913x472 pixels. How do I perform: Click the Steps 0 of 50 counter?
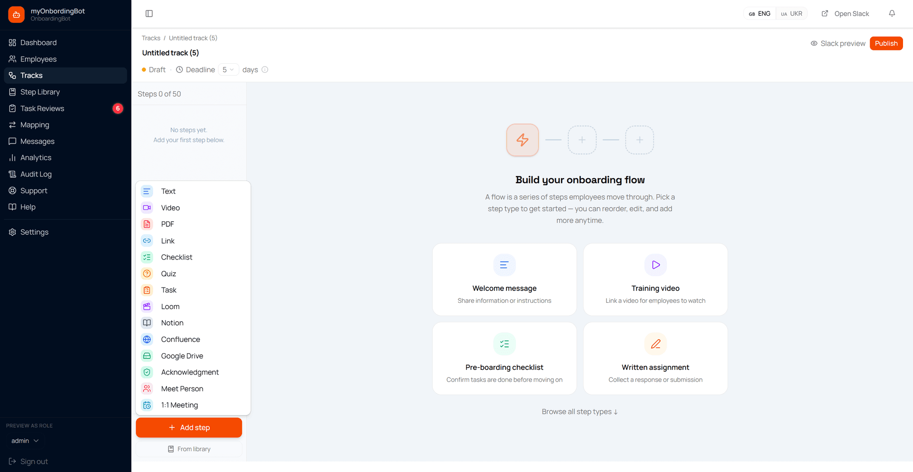(159, 94)
